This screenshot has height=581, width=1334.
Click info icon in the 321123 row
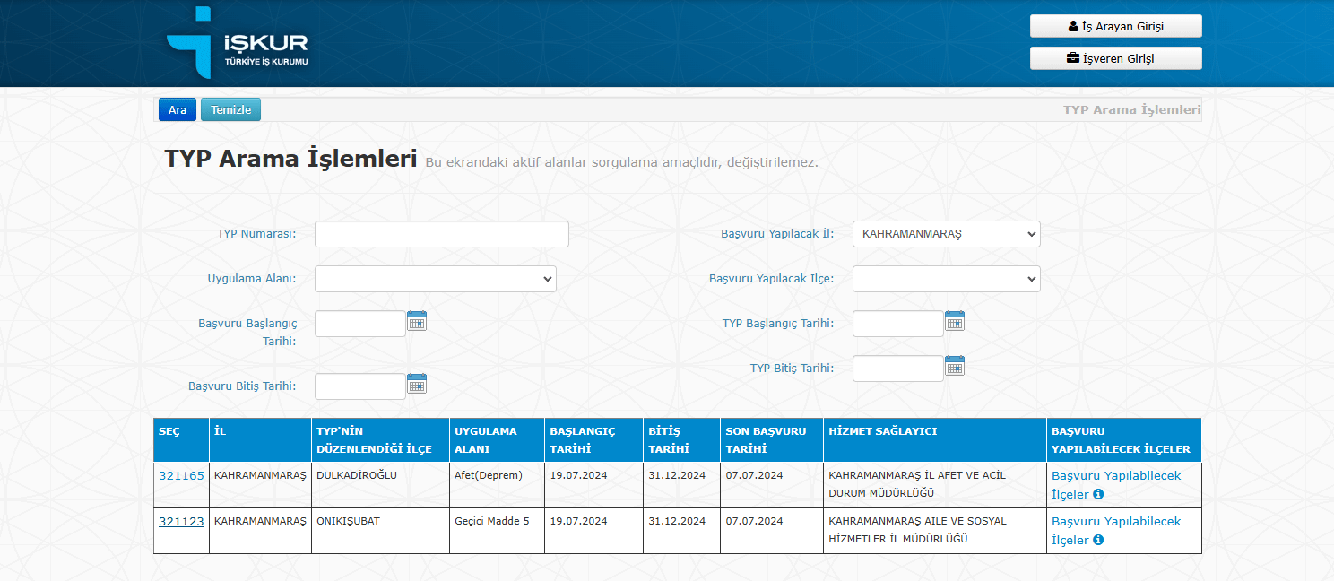[1098, 540]
